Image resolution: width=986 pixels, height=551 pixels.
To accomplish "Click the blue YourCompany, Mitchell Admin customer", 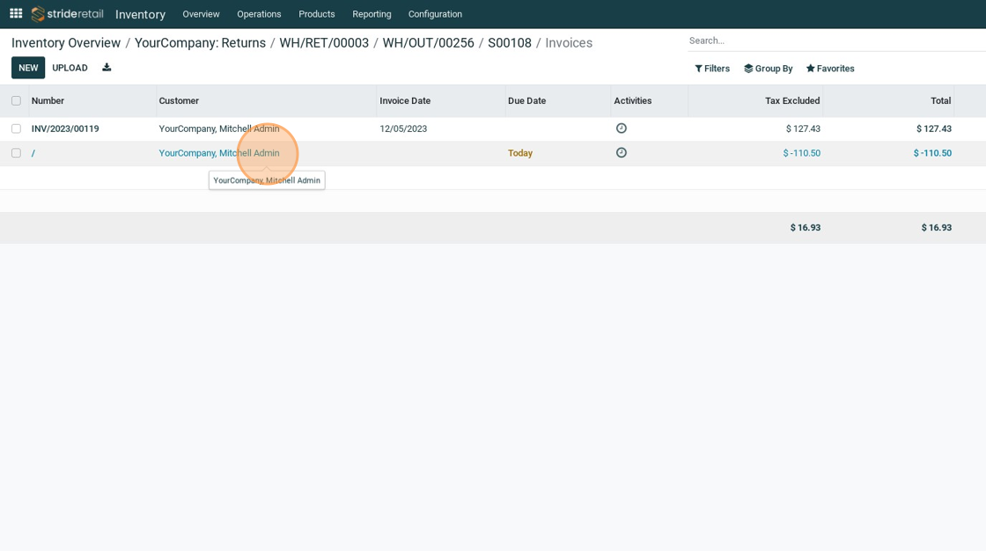I will point(219,153).
